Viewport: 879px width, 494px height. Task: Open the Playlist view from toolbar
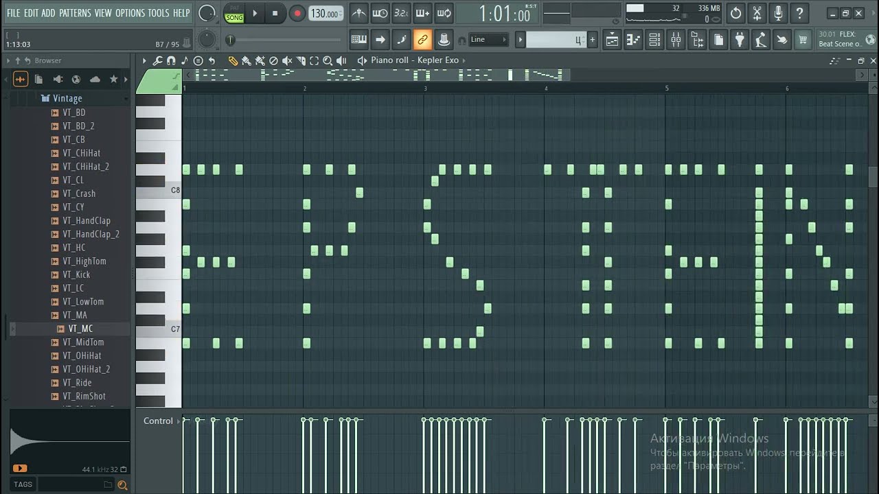click(x=612, y=40)
